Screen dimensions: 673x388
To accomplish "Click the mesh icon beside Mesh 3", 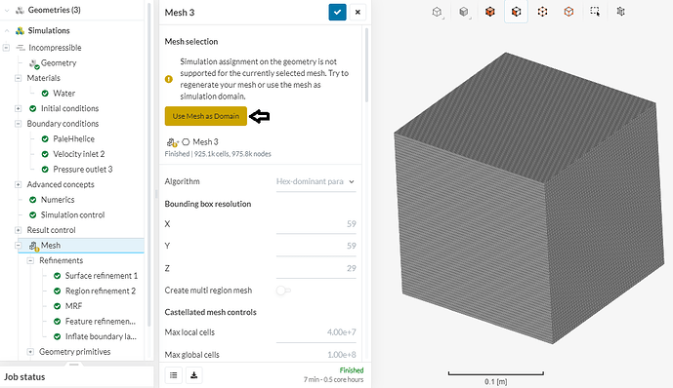I will pyautogui.click(x=172, y=142).
